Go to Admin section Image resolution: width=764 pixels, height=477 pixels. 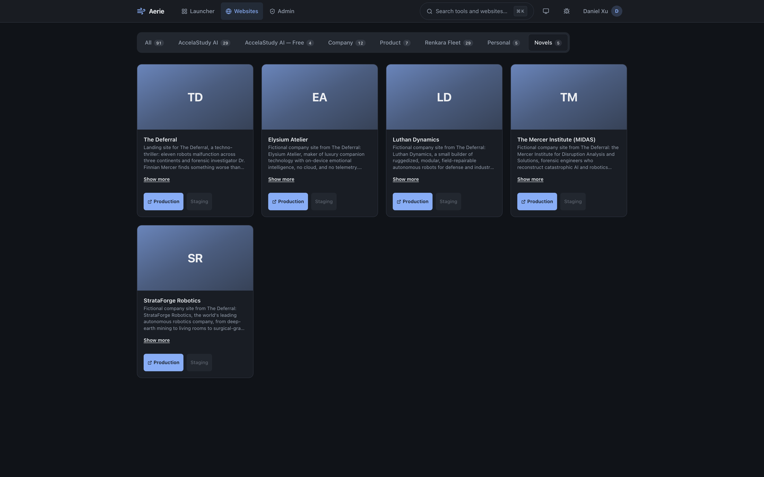pyautogui.click(x=282, y=11)
